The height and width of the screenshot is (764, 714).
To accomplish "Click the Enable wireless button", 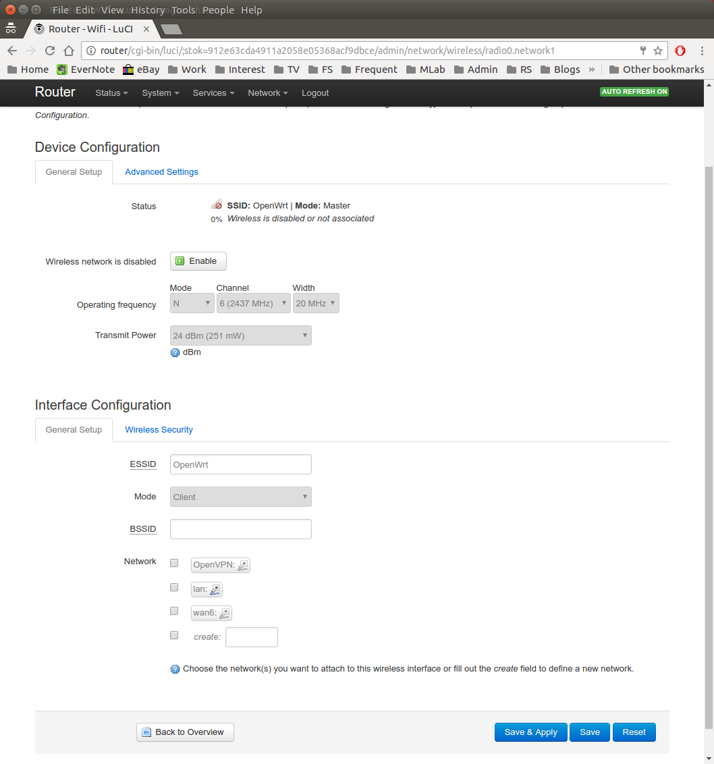I will coord(198,261).
